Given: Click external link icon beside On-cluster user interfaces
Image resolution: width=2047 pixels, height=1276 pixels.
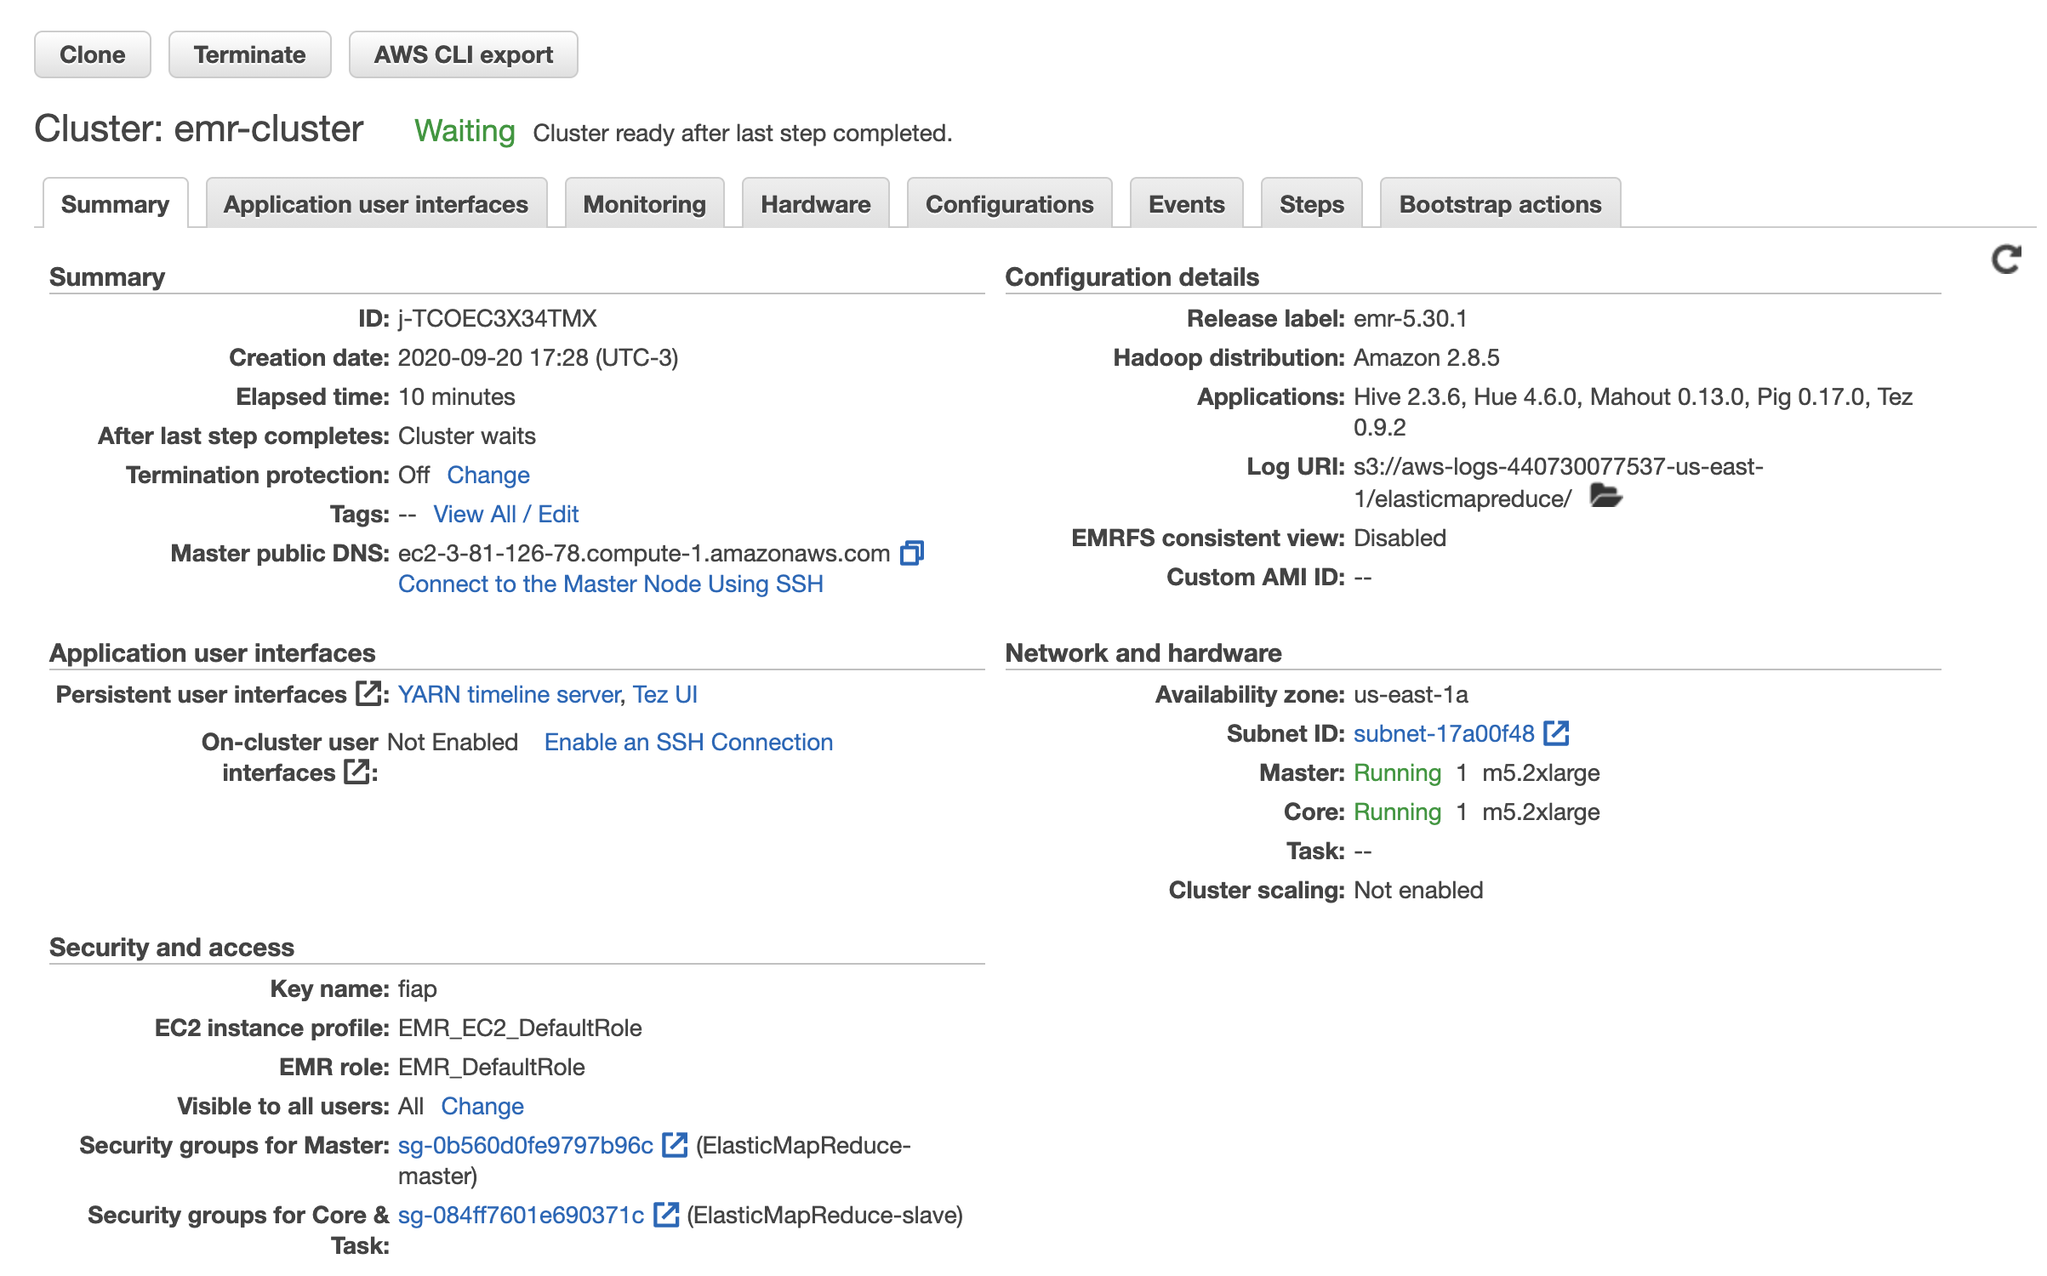Looking at the screenshot, I should point(356,772).
